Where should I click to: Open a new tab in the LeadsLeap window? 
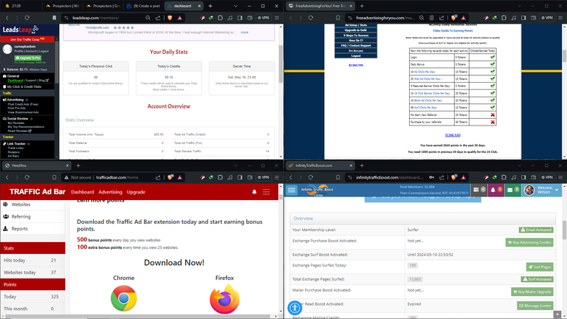point(210,6)
